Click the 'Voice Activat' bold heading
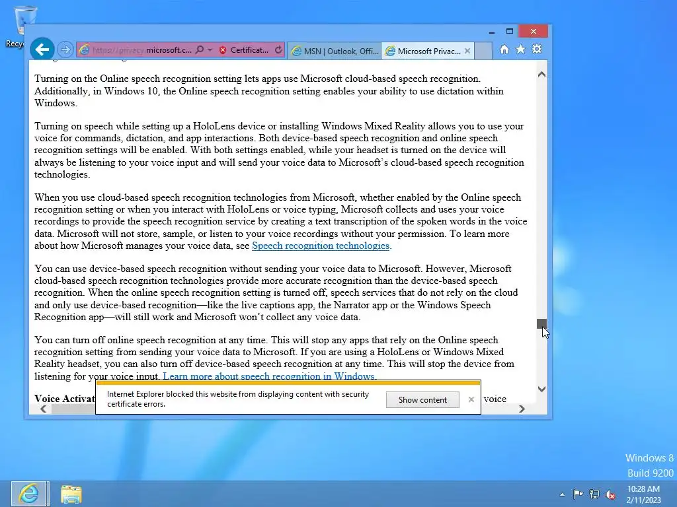 pos(65,399)
